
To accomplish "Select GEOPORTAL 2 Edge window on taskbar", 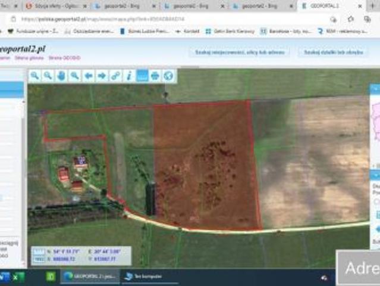I will (90, 276).
